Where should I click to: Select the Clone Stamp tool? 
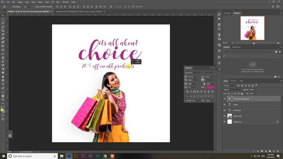point(3,57)
